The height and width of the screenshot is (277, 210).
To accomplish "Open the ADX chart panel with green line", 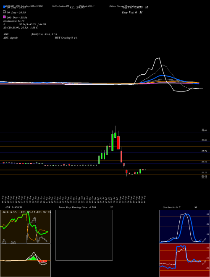I will coord(25,227).
